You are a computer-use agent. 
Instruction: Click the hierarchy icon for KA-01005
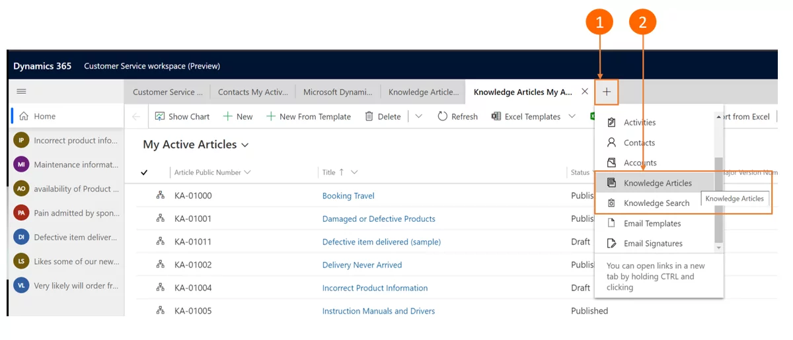click(x=160, y=311)
